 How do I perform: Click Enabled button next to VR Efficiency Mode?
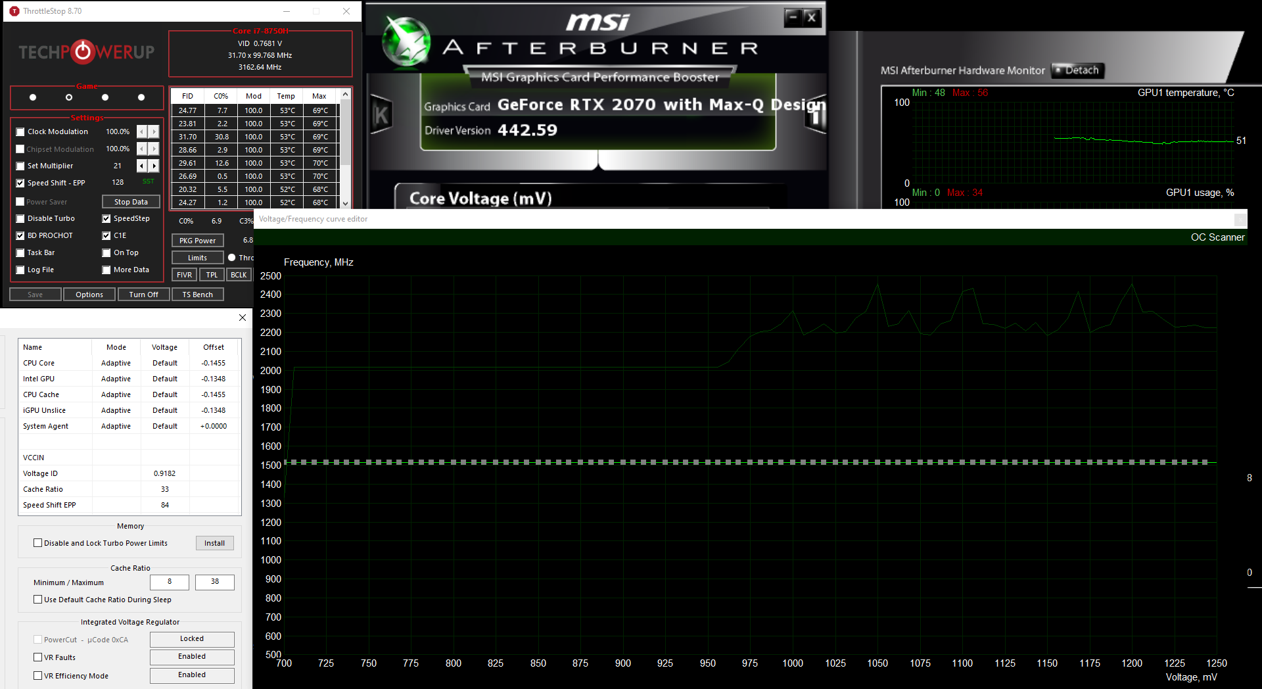coord(192,675)
